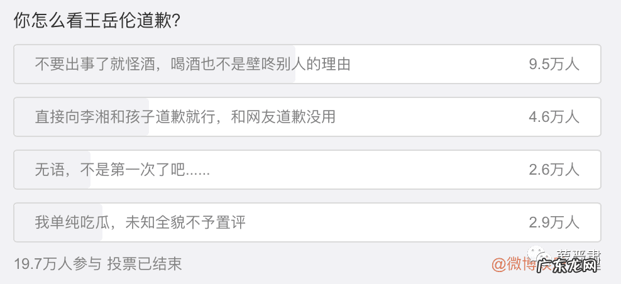The height and width of the screenshot is (284, 621).
Task: Click the WeChat logo icon in the watermark
Action: tap(538, 254)
